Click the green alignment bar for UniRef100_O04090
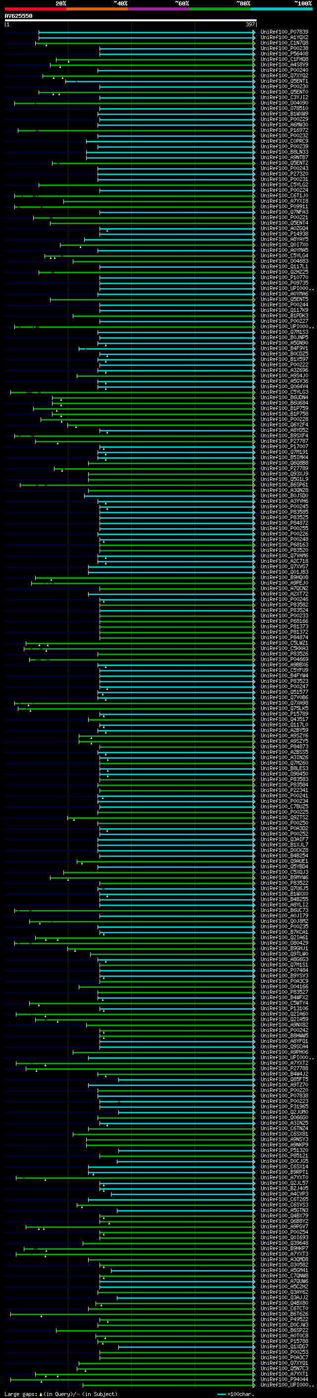This screenshot has width=317, height=1398. (134, 103)
